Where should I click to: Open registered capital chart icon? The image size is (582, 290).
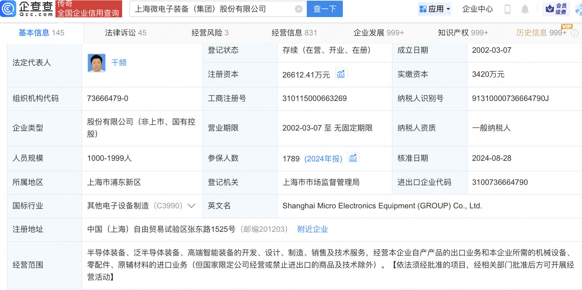(341, 73)
